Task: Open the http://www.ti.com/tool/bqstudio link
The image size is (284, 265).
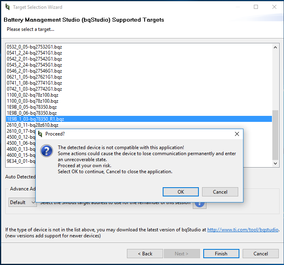Action: click(x=243, y=230)
